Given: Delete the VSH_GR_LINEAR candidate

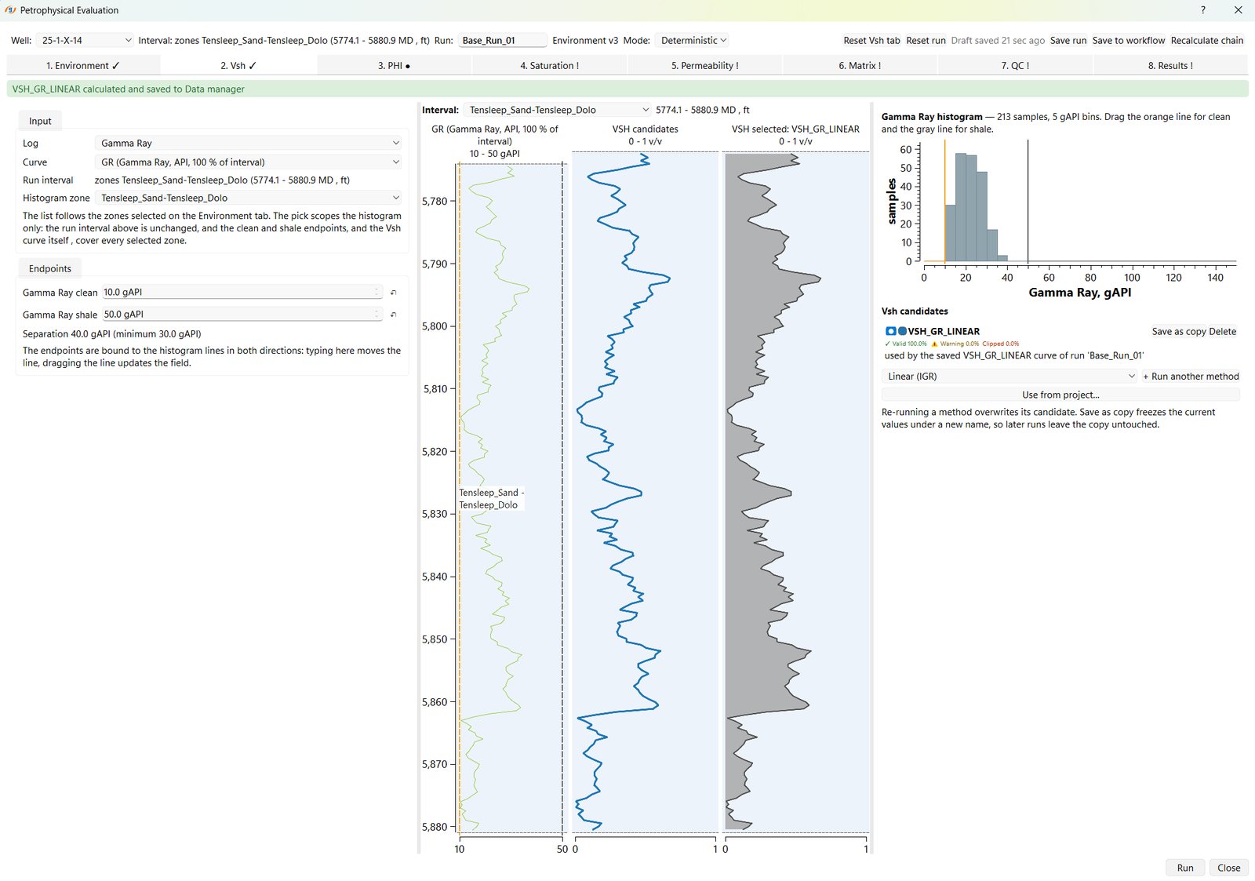Looking at the screenshot, I should 1223,332.
